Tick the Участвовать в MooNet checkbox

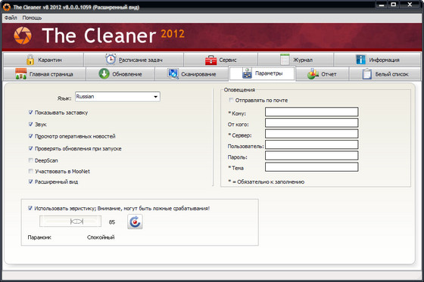[x=31, y=171]
